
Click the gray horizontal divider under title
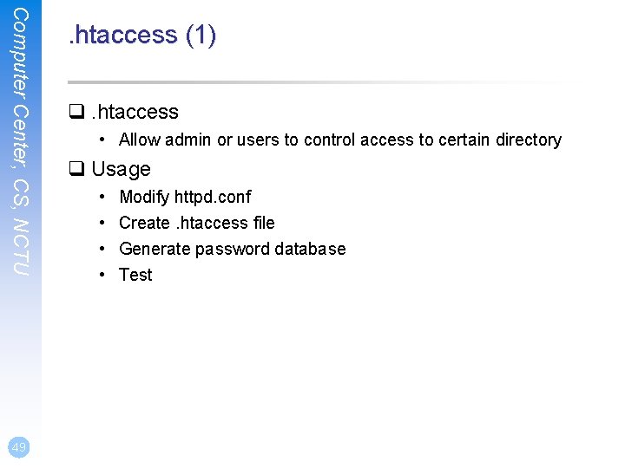click(325, 82)
